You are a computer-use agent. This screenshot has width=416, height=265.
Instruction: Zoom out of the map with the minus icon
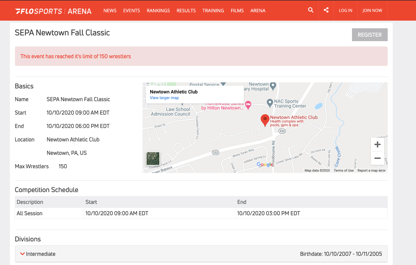[377, 158]
